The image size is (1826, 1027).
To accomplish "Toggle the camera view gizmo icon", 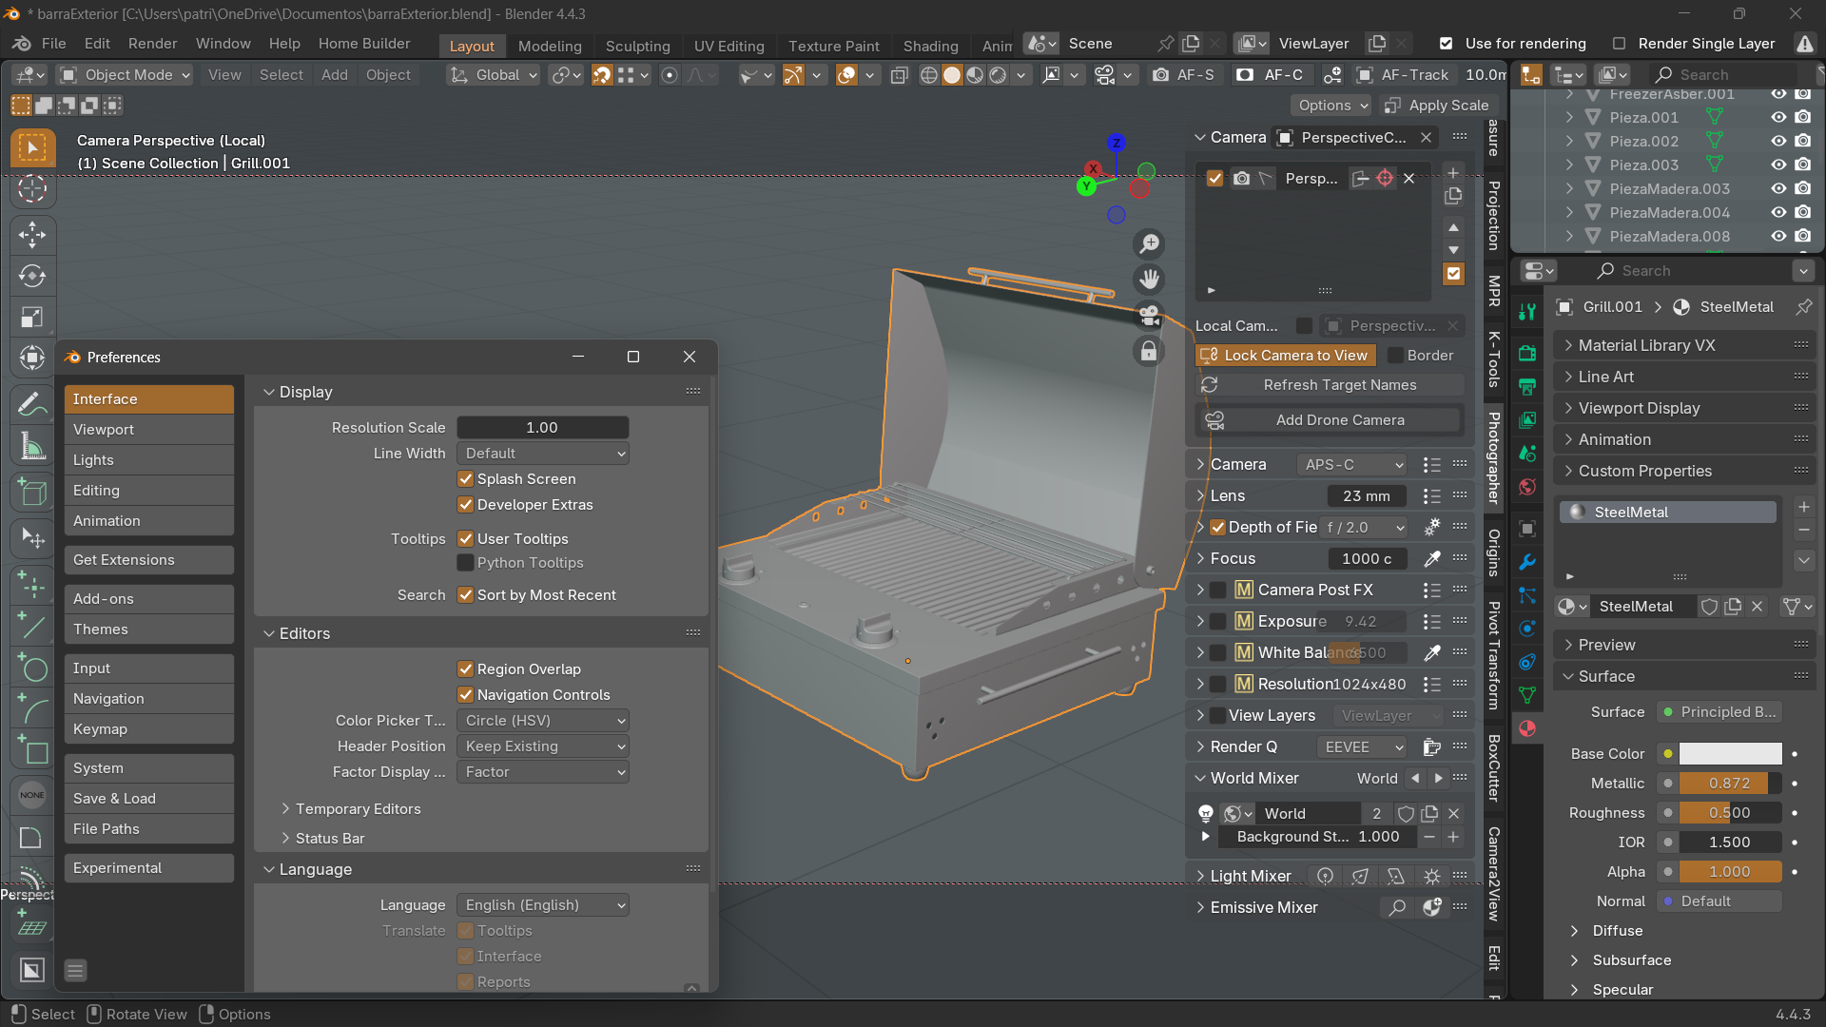I will (1149, 315).
